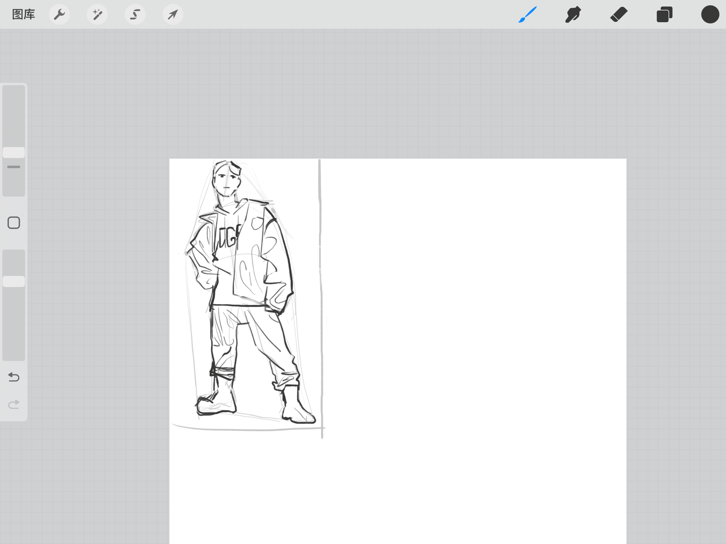The height and width of the screenshot is (544, 726).
Task: Open the Layers panel
Action: (x=664, y=14)
